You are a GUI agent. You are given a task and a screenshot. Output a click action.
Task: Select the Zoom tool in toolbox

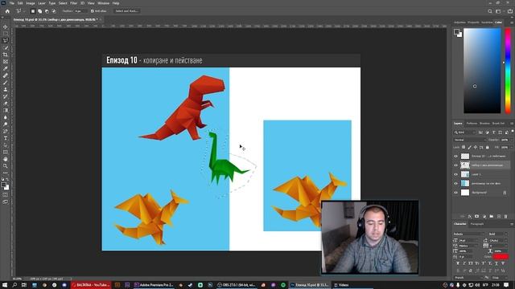pyautogui.click(x=6, y=166)
